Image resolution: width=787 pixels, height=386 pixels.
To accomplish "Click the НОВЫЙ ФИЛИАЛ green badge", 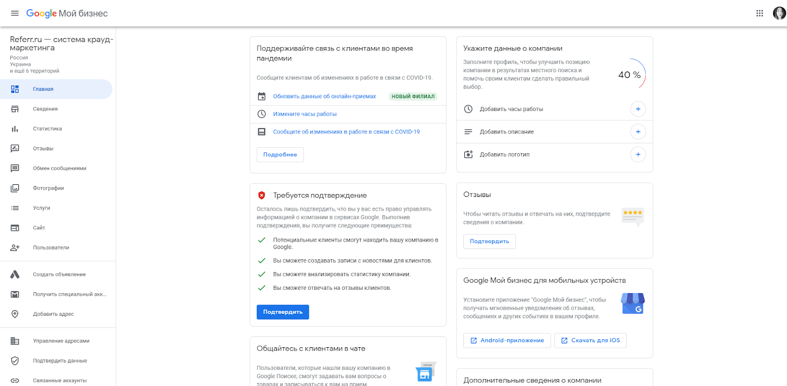I will [x=413, y=97].
